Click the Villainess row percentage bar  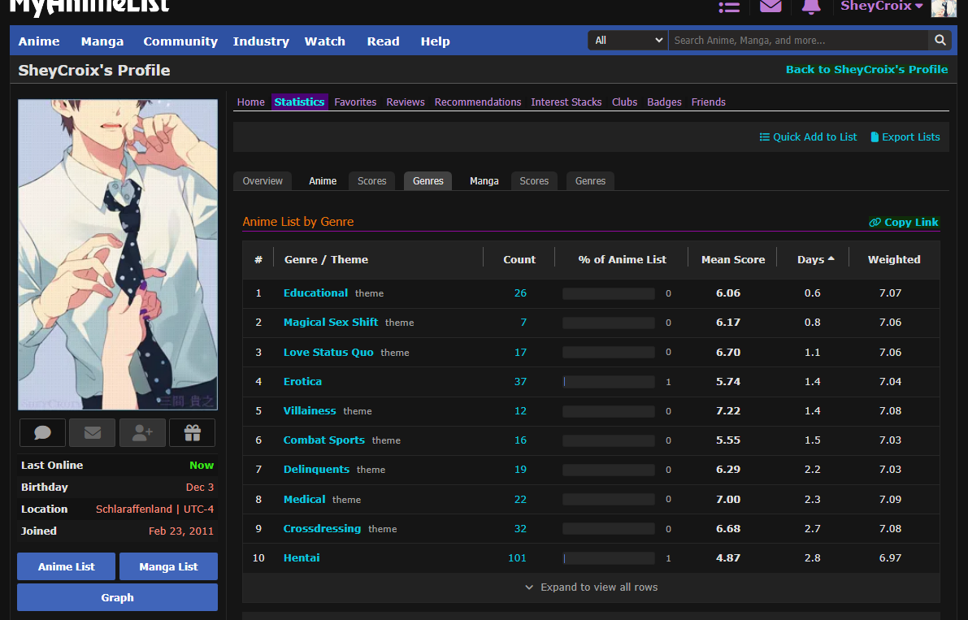pos(609,411)
